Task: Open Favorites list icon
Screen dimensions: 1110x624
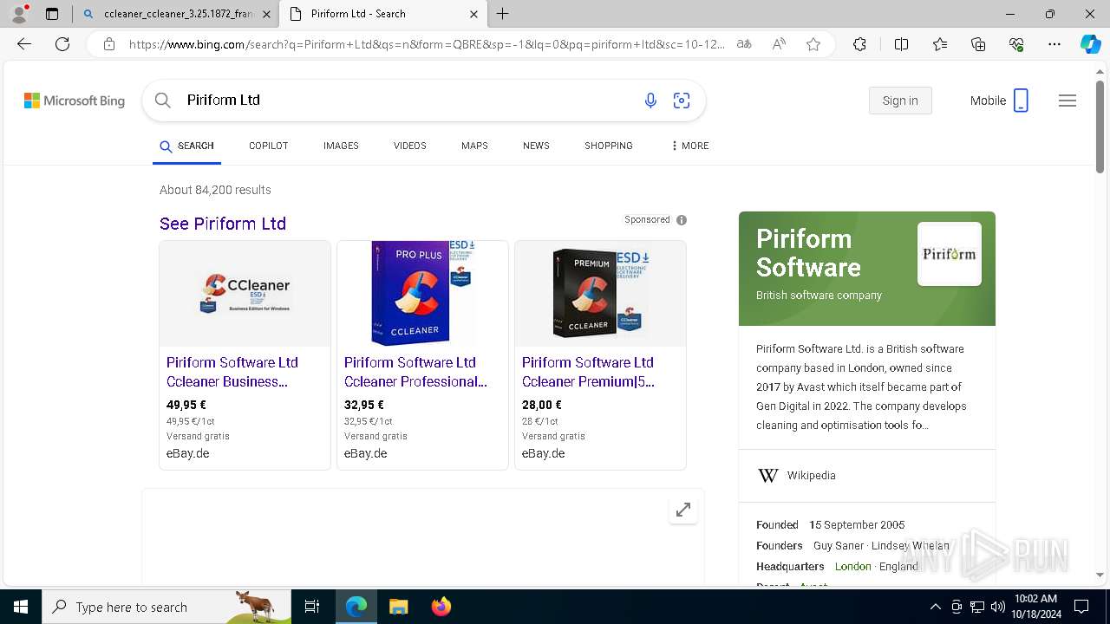Action: (940, 44)
